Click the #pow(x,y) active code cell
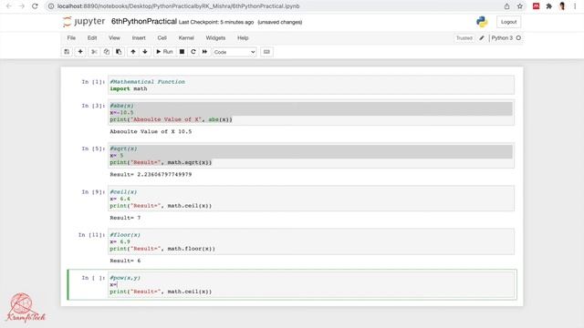 tap(311, 284)
